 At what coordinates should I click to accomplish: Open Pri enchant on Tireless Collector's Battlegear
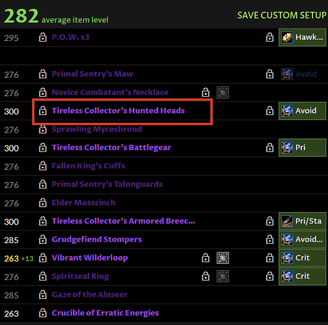pos(302,148)
